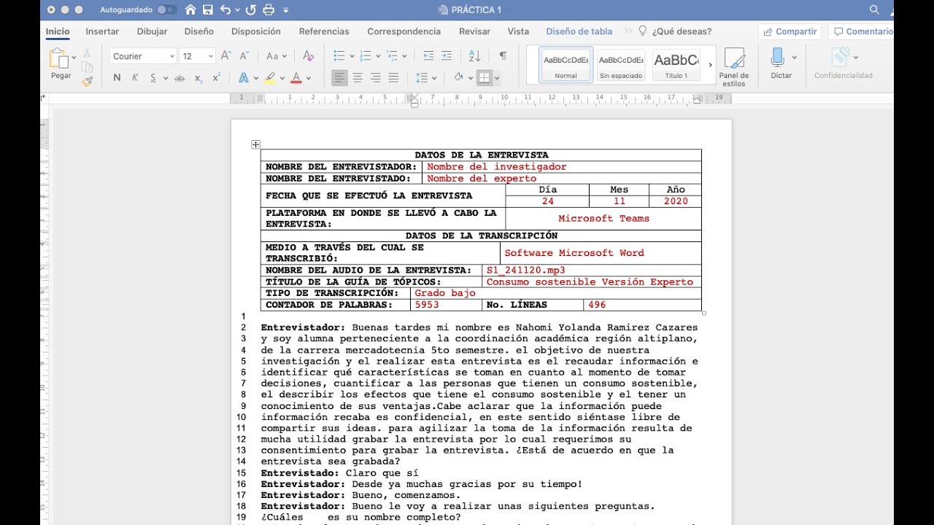Toggle the Autoguardado switch
934x525 pixels.
click(x=166, y=10)
